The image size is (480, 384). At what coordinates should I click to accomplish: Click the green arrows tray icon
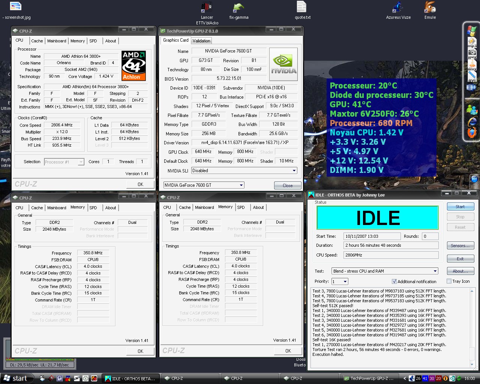click(x=459, y=378)
